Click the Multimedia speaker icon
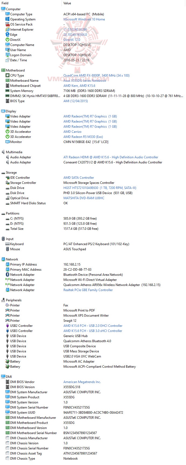 (3, 152)
